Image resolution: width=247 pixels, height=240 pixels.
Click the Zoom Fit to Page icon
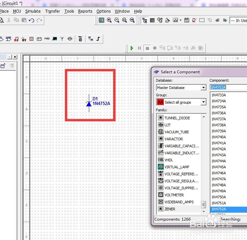[x=132, y=20]
